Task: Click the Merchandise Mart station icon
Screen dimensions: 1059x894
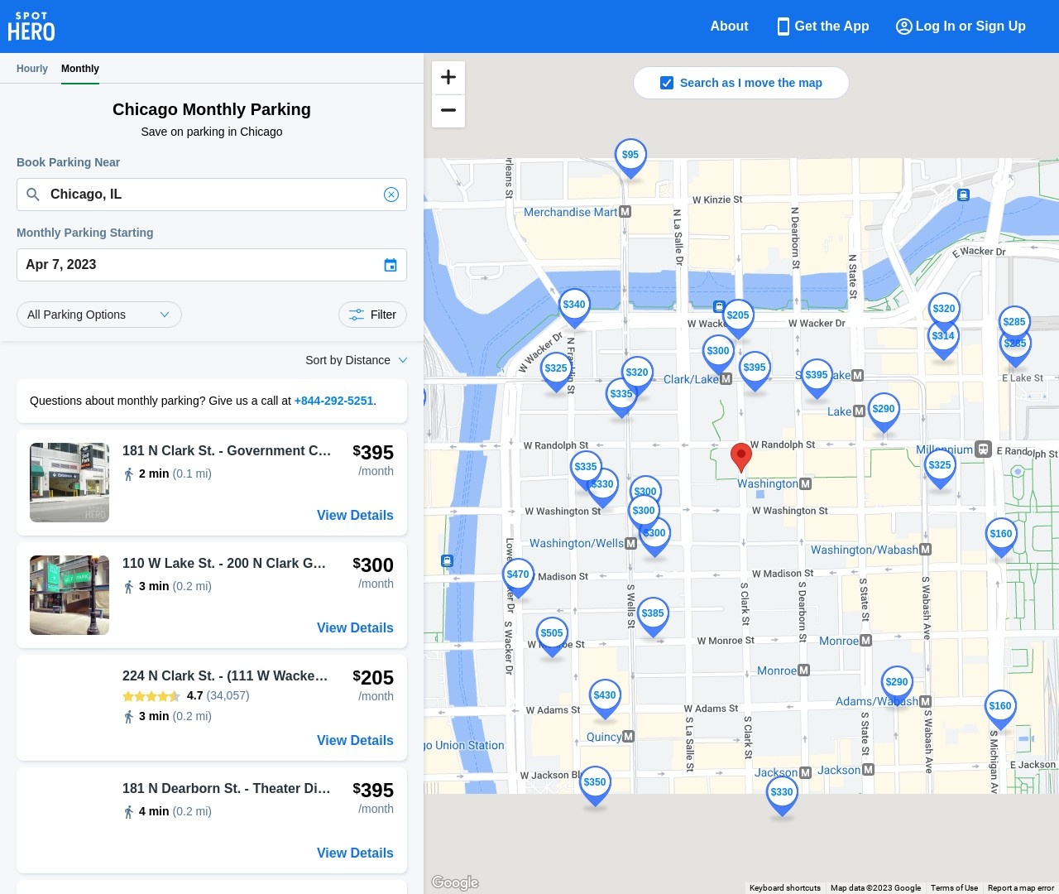Action: pos(625,212)
